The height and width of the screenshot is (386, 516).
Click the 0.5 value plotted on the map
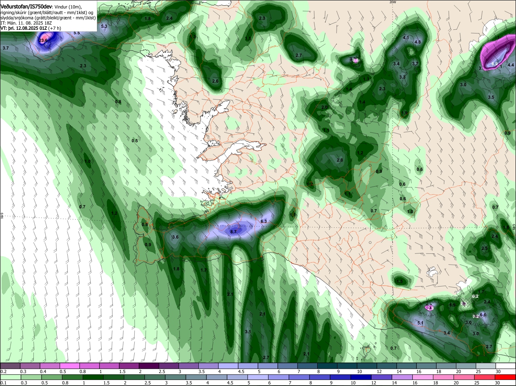[x=135, y=141]
